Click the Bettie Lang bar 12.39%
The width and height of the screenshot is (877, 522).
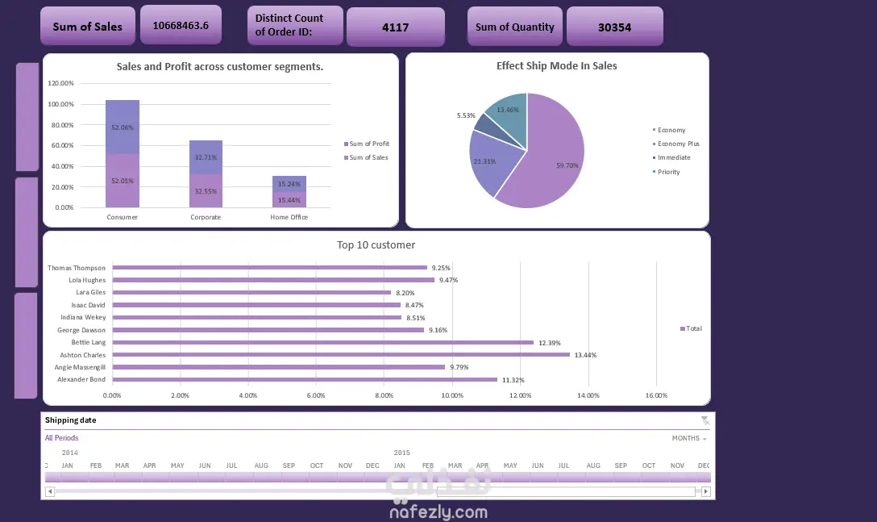323,342
